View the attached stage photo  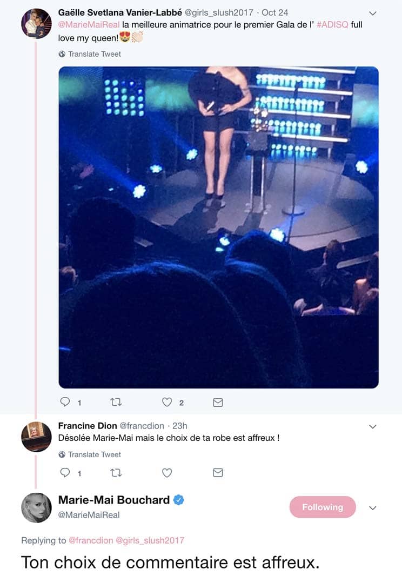[219, 227]
